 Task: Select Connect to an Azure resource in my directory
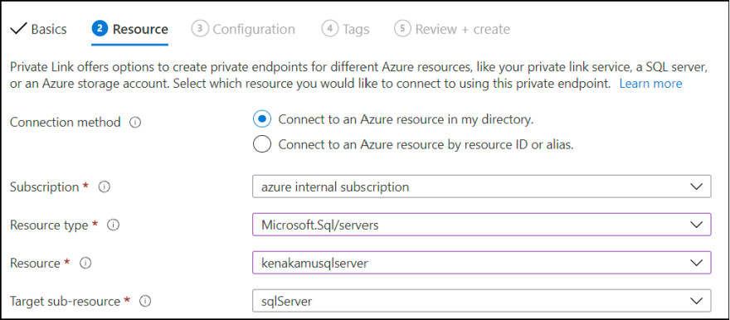[x=262, y=119]
